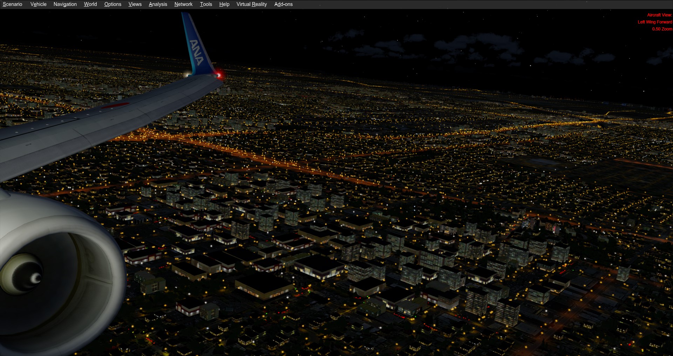Select the Views menu
The height and width of the screenshot is (356, 673).
point(135,4)
